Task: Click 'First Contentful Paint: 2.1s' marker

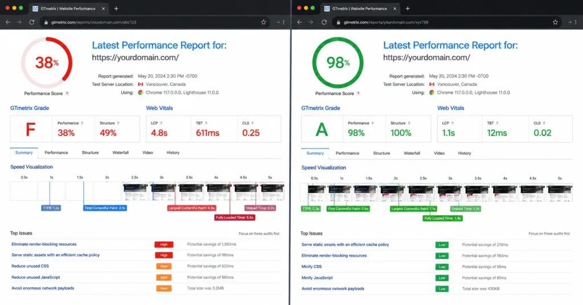Action: (x=105, y=208)
